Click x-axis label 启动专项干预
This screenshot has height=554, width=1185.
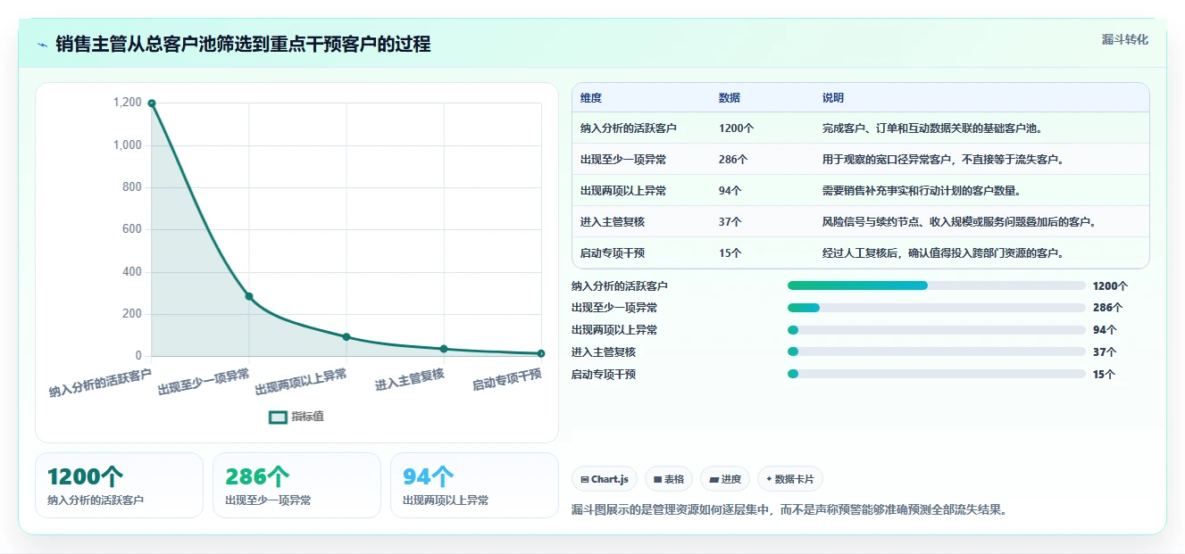click(507, 380)
